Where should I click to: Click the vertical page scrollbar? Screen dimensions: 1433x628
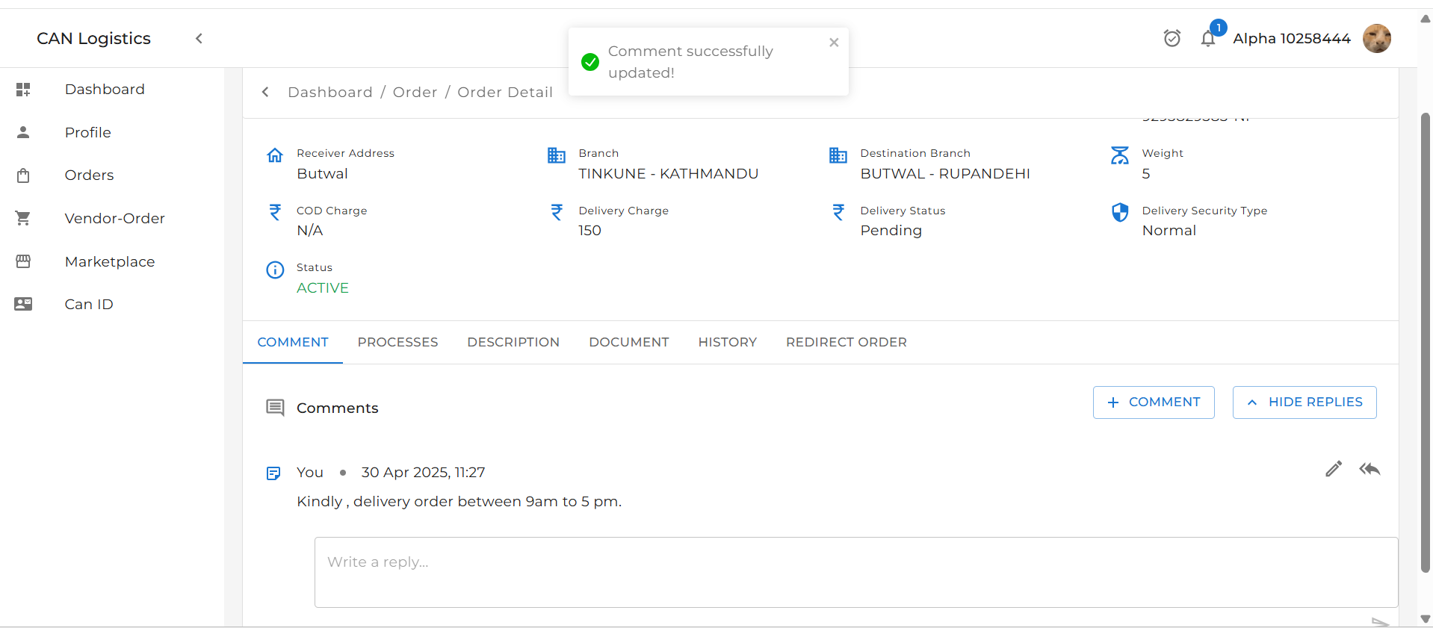coord(1426,343)
